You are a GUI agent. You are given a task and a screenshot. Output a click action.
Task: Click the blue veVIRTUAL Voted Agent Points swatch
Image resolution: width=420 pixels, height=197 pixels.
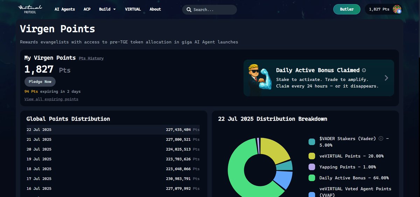coord(312,194)
